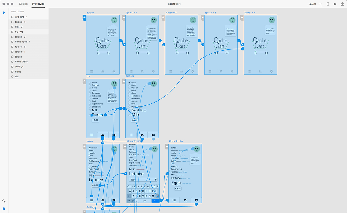347x213 pixels.
Task: Click home icon on Splash artboard
Action: pos(84,18)
